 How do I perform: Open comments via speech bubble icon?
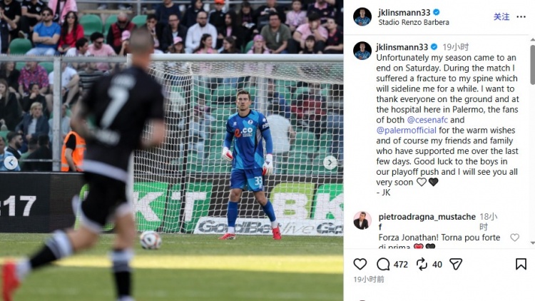coord(383,264)
